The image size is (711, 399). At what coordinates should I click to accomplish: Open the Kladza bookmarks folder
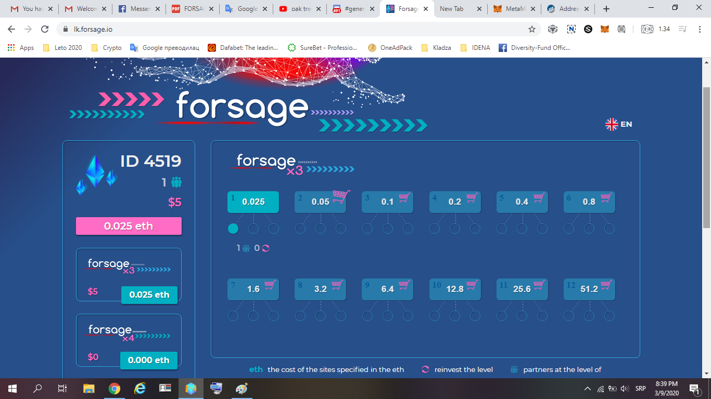coord(436,47)
